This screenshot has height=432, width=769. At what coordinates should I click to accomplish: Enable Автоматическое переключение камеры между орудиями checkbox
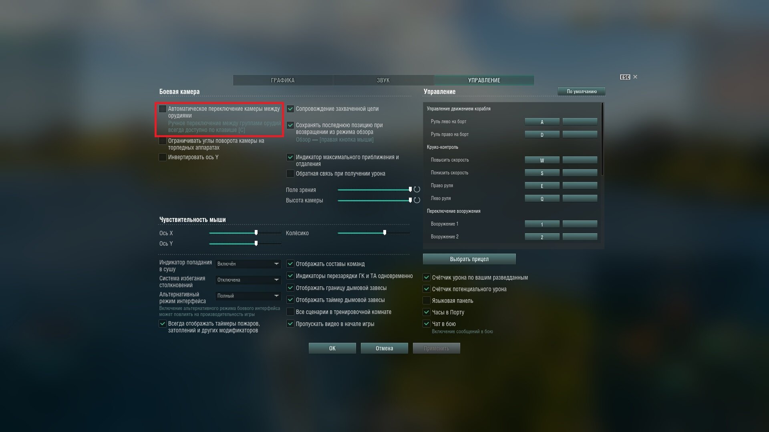tap(163, 109)
